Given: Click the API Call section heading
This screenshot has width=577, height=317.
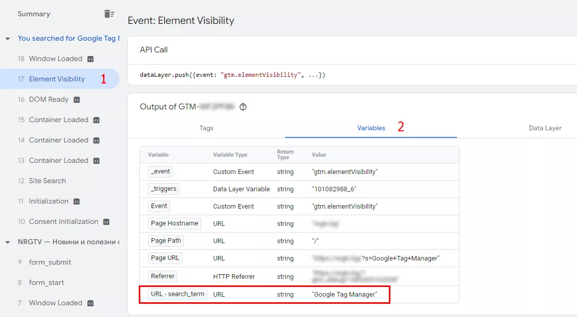Looking at the screenshot, I should pyautogui.click(x=154, y=50).
